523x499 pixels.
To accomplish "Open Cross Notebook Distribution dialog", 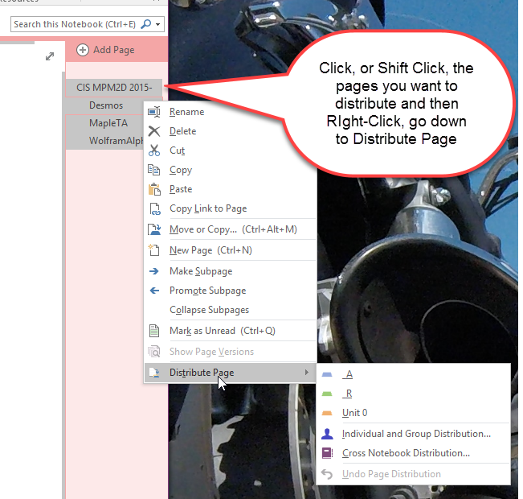I will [x=413, y=453].
